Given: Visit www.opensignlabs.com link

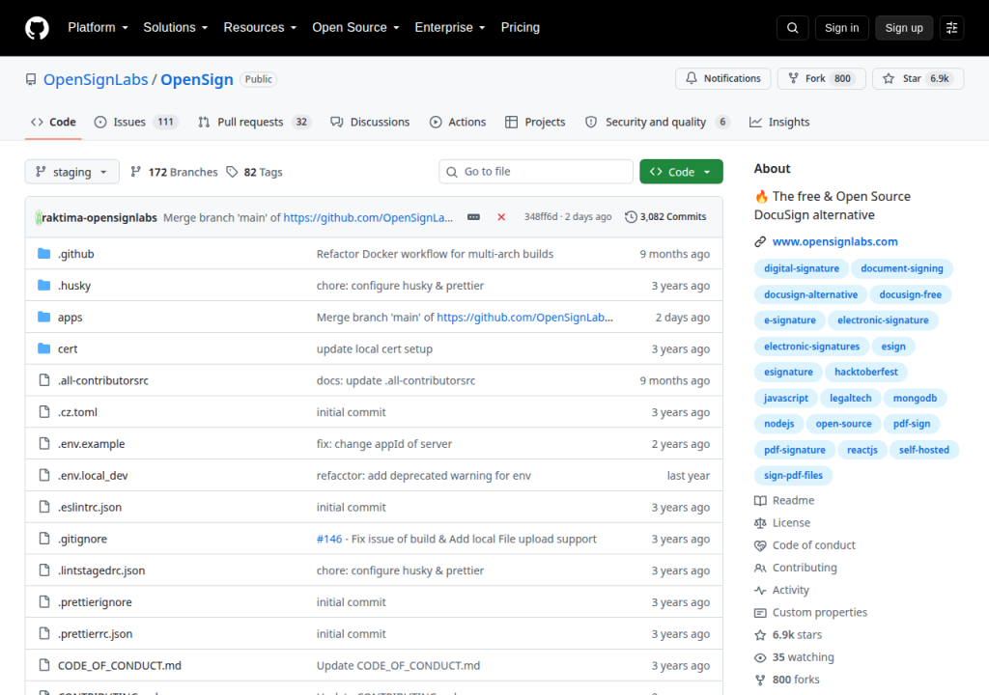Looking at the screenshot, I should (x=835, y=241).
